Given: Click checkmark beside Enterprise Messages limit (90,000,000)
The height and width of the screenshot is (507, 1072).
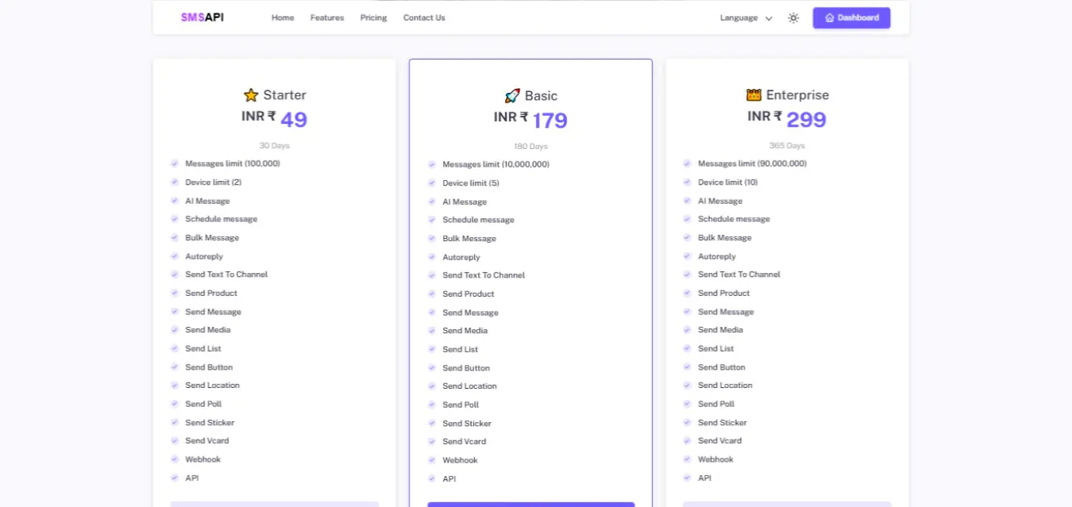Looking at the screenshot, I should (687, 163).
